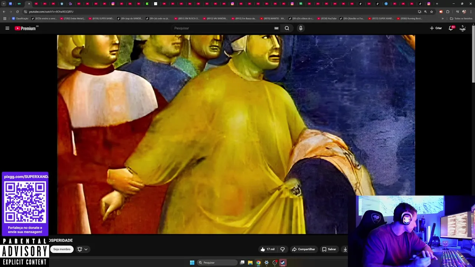
Task: Open Task View on taskbar
Action: click(x=242, y=263)
